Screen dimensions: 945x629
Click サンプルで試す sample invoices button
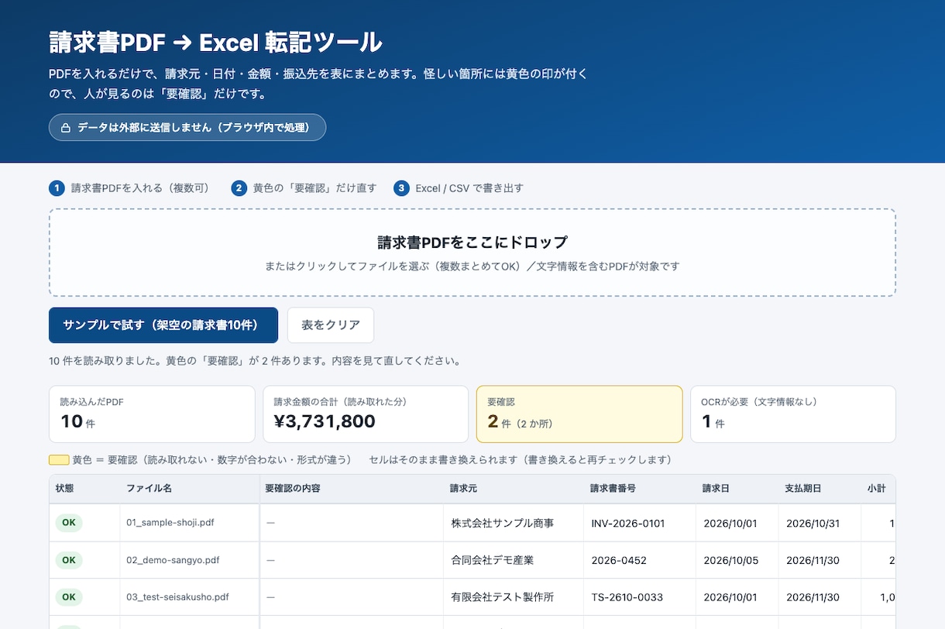[x=163, y=325]
